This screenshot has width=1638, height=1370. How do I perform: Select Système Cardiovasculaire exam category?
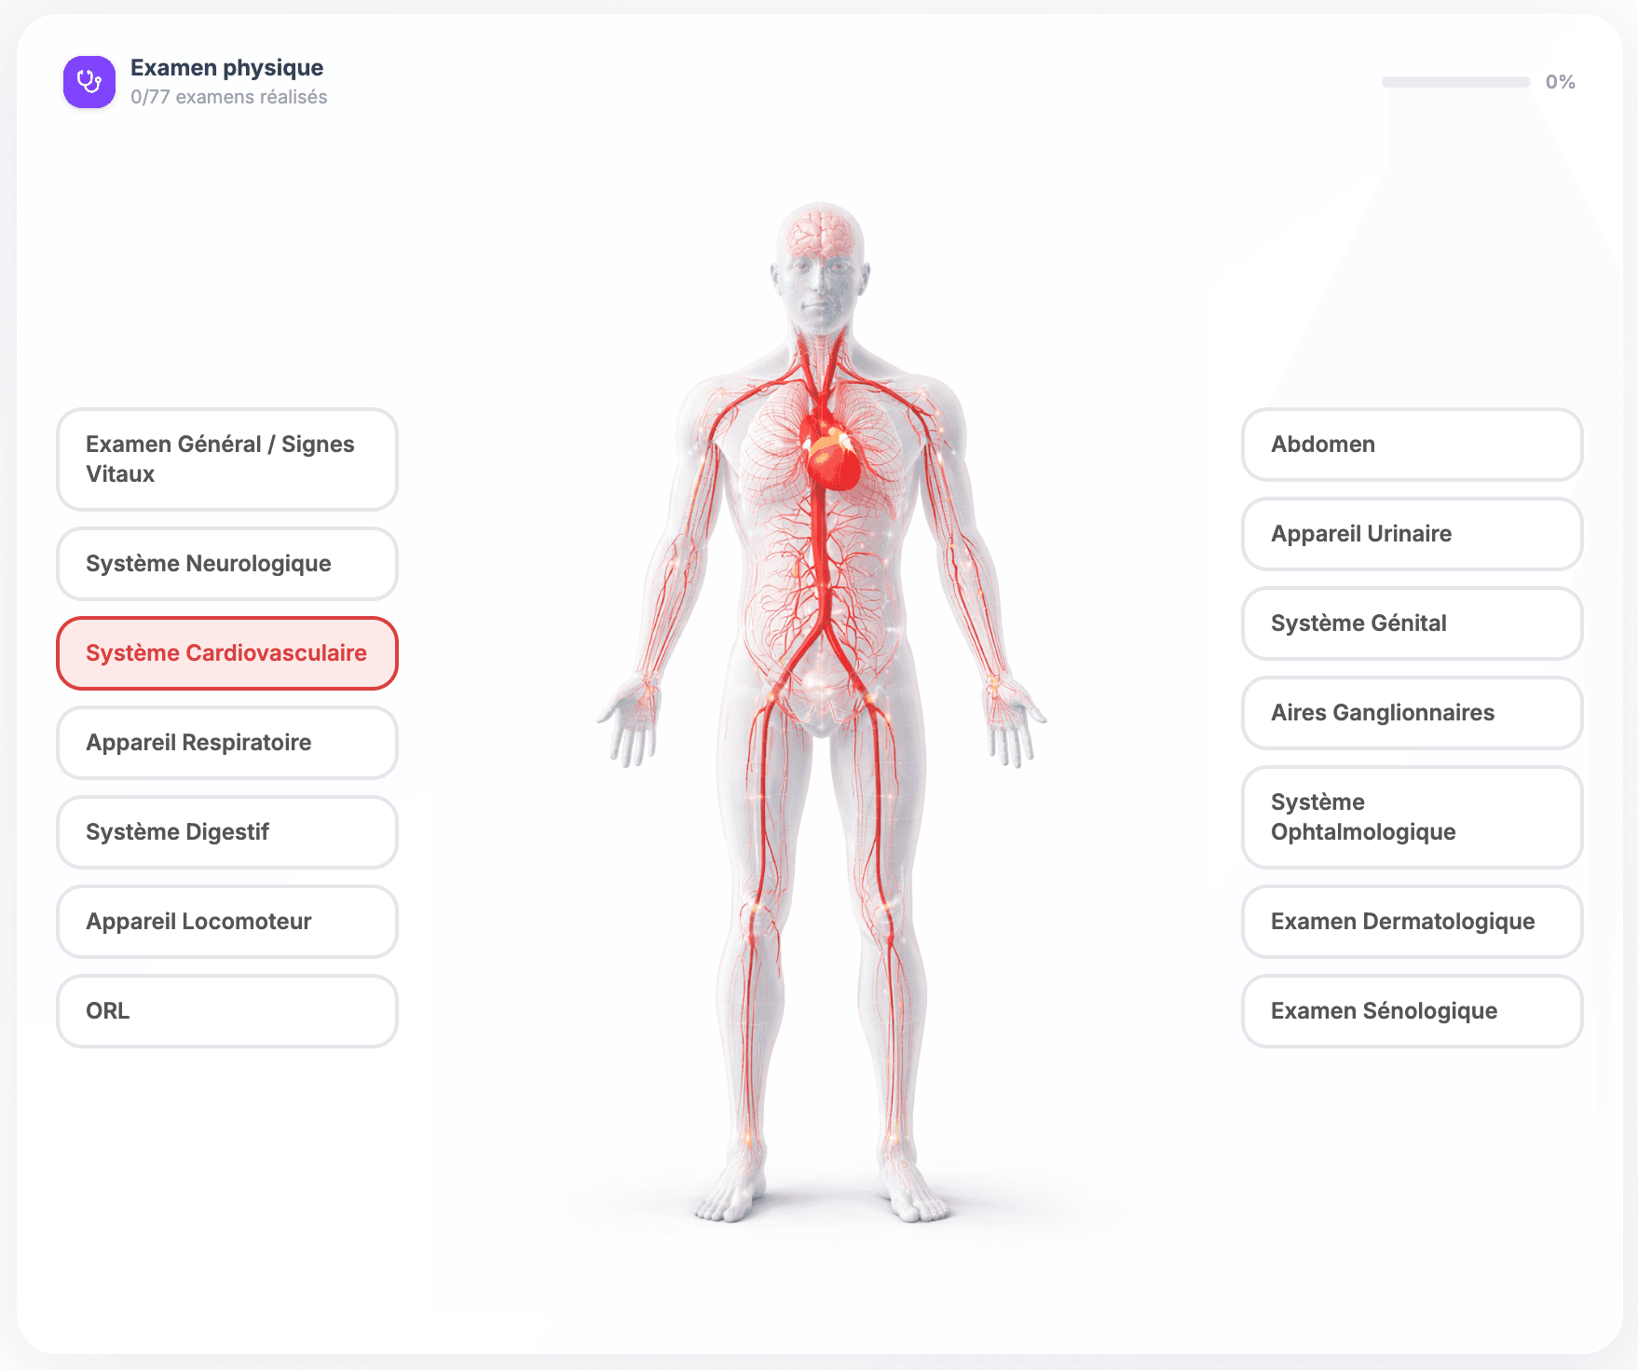pos(226,652)
